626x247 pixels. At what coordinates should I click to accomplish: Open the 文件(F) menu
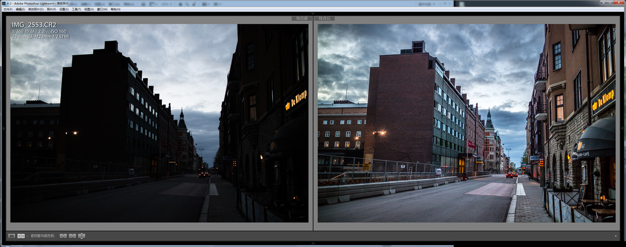pyautogui.click(x=7, y=9)
